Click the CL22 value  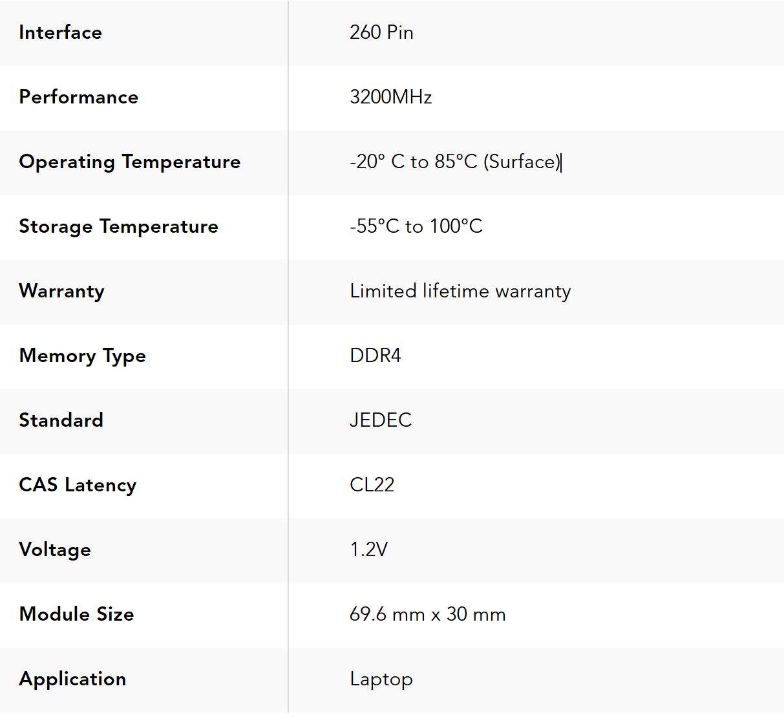[x=372, y=485]
